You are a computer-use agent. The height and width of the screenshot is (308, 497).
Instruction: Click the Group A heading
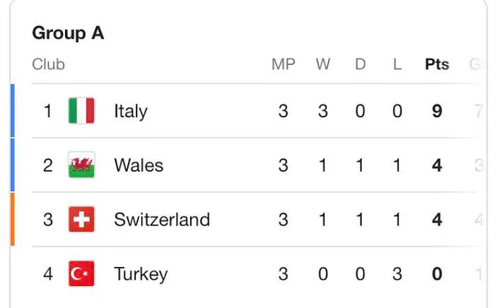coord(68,33)
